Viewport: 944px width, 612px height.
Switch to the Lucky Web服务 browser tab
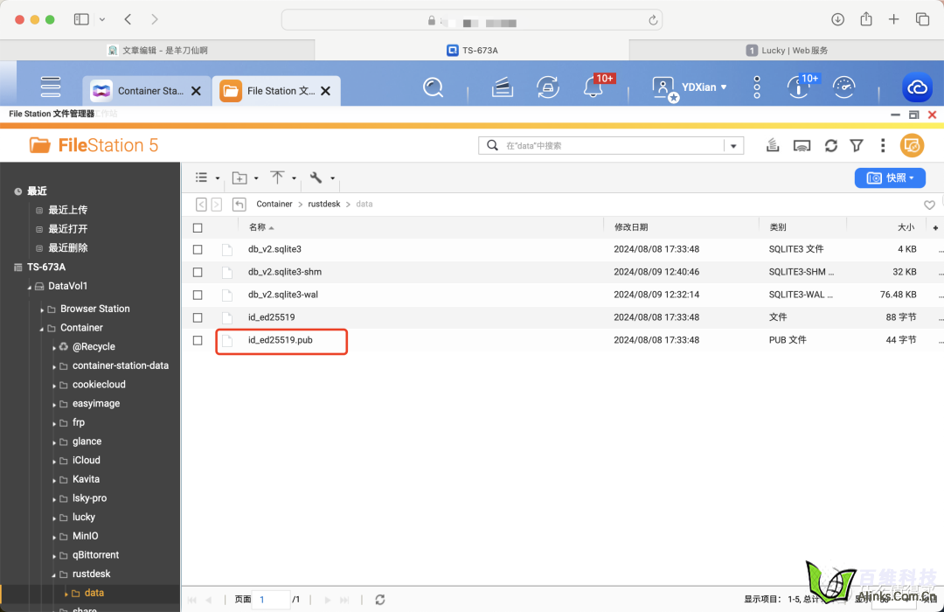[x=786, y=51]
